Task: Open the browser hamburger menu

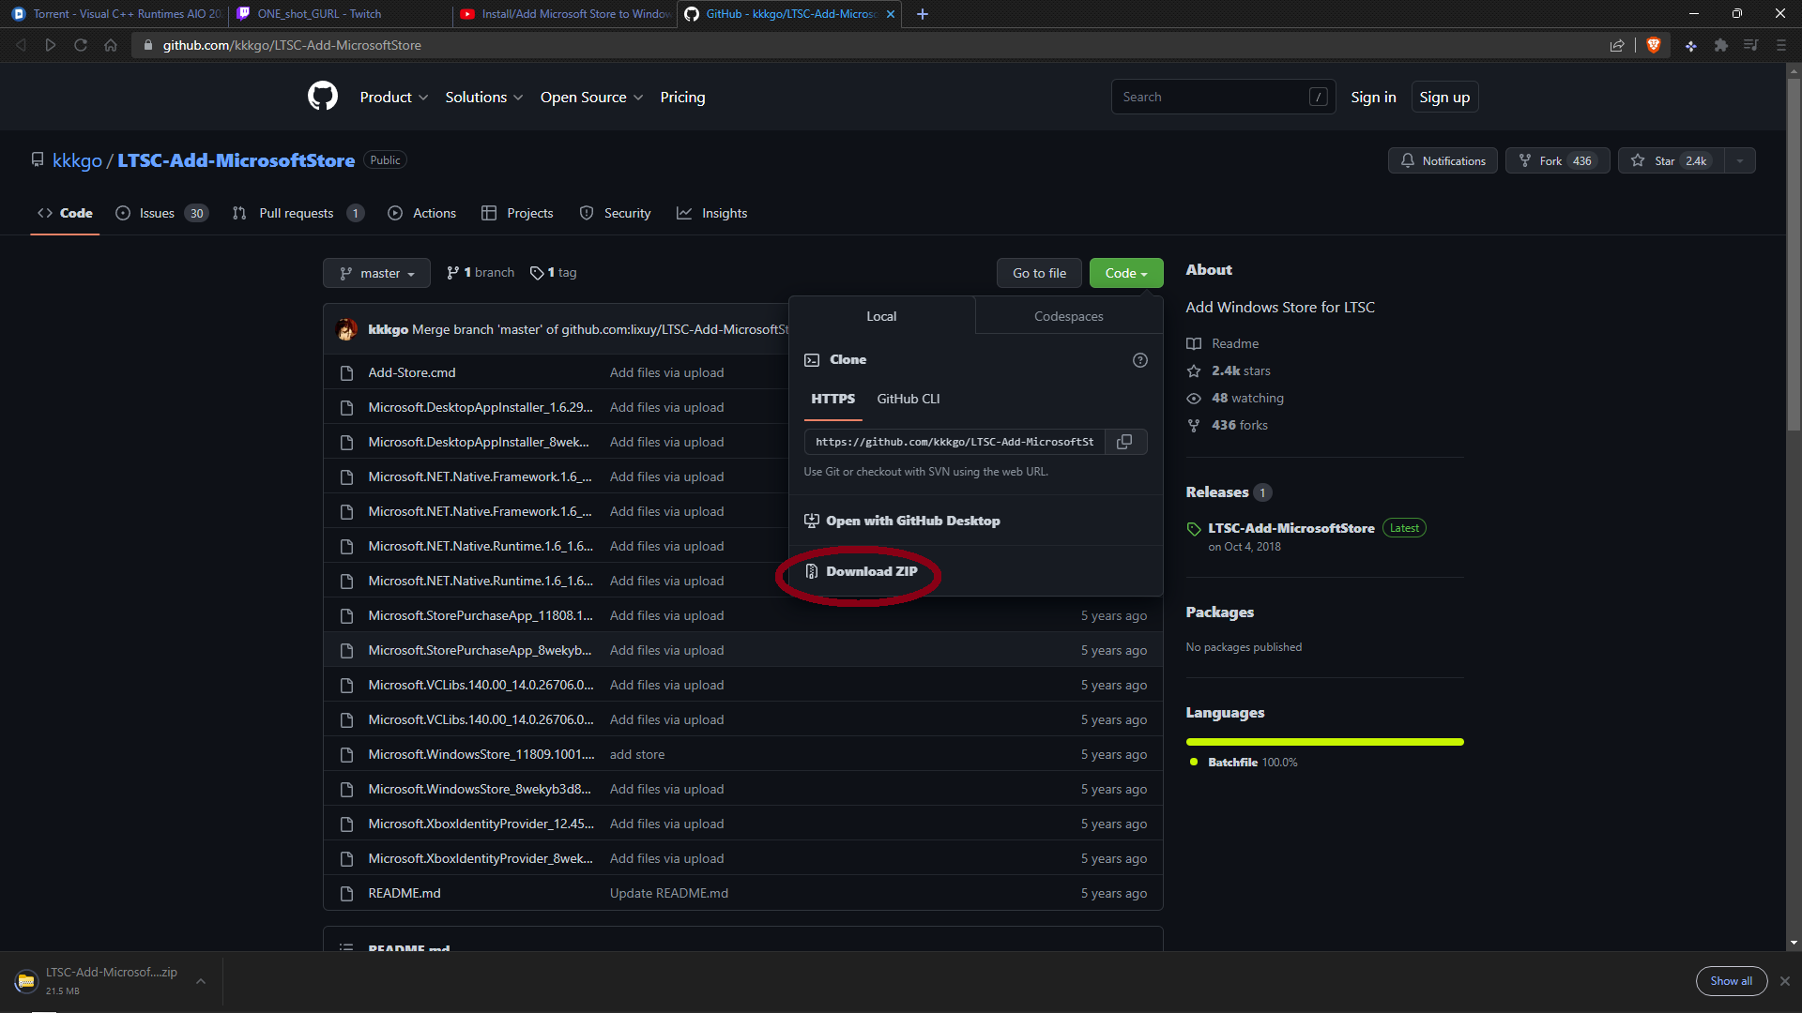Action: 1780,45
